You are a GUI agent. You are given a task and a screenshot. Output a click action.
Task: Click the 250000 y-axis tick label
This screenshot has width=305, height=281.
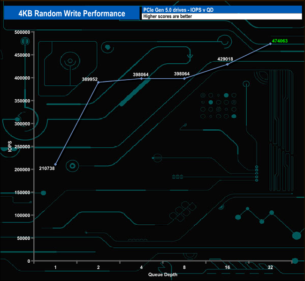(x=23, y=147)
